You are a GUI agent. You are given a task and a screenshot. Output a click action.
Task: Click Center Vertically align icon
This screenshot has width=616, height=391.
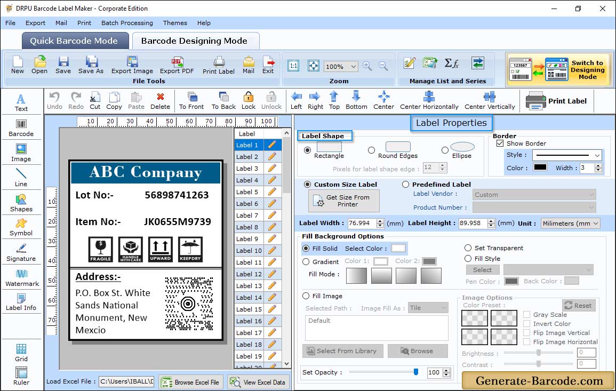pos(490,101)
